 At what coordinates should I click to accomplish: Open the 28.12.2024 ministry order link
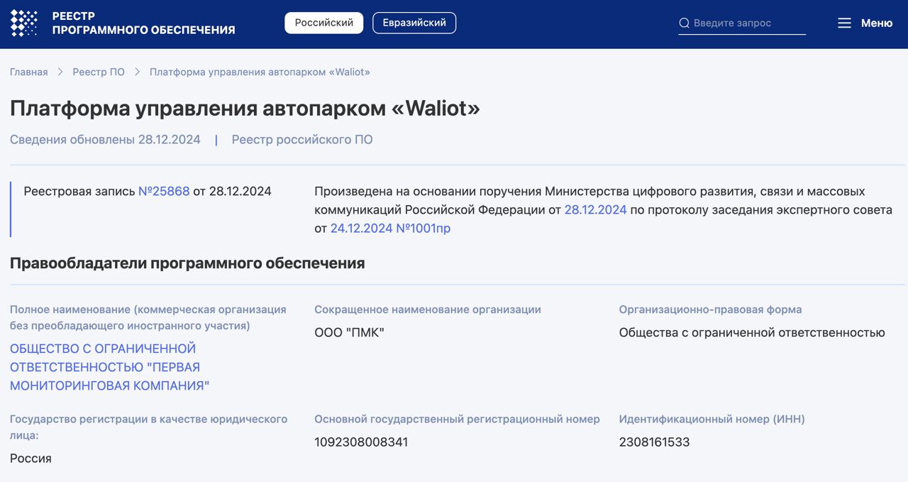tap(595, 209)
